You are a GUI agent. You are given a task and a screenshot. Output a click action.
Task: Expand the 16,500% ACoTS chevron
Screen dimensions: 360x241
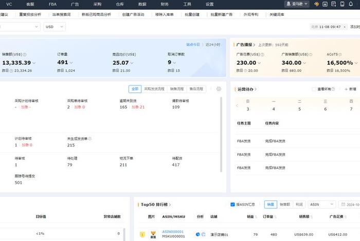[356, 63]
